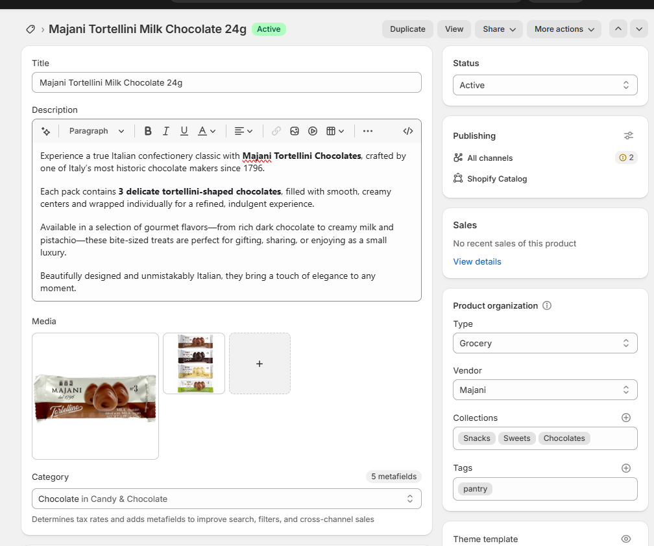This screenshot has height=546, width=654.
Task: Click the pantry tag chip
Action: click(x=475, y=488)
